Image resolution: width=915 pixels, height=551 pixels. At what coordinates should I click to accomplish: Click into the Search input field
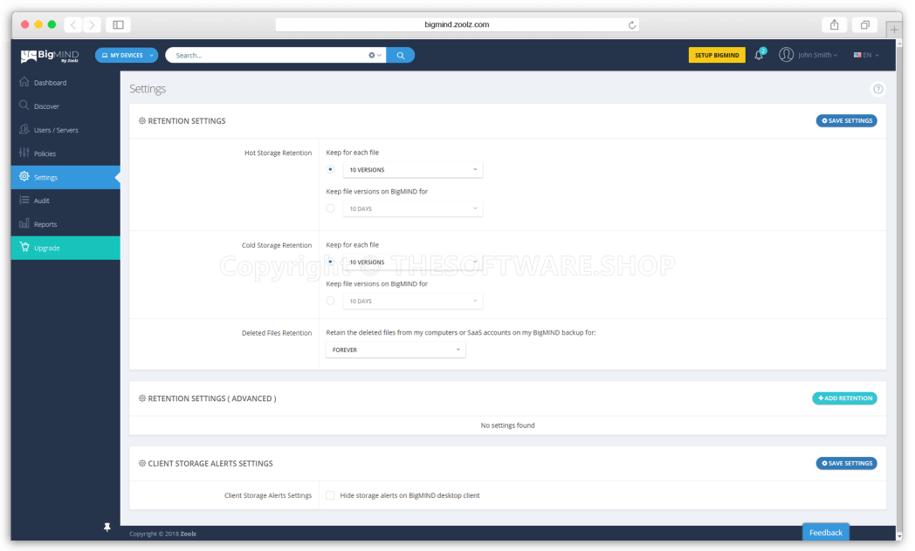[266, 55]
